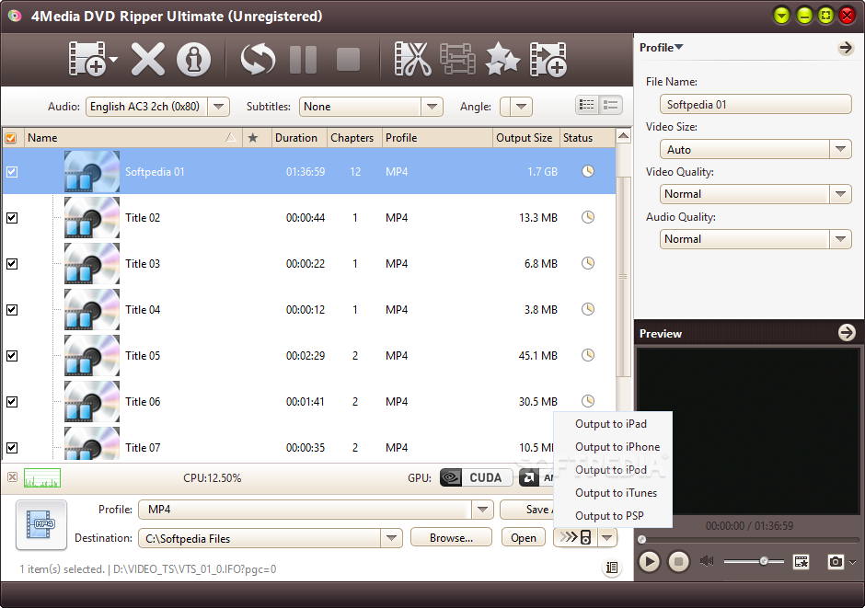The width and height of the screenshot is (865, 608).
Task: Click the Add Profile film-plus icon
Action: [x=548, y=59]
